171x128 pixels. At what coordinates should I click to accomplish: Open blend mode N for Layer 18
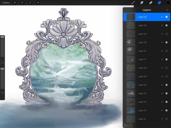162,42
